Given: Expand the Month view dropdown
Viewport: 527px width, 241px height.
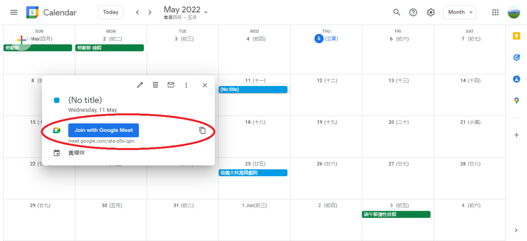Looking at the screenshot, I should tap(459, 12).
